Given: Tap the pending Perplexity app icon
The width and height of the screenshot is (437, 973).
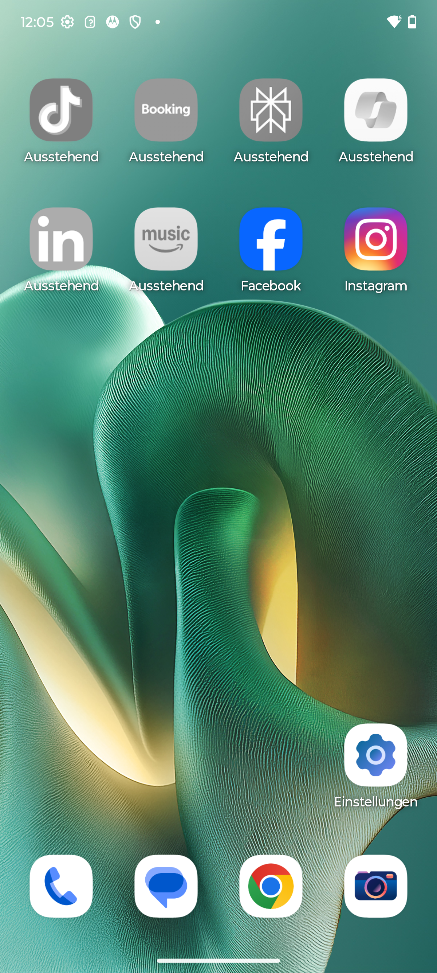Looking at the screenshot, I should click(x=271, y=110).
